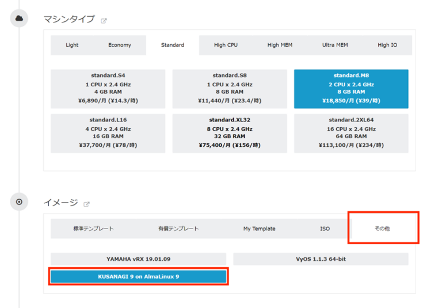The width and height of the screenshot is (442, 308).
Task: Choose the VyOS 1.1.3 64-bit image
Action: coord(321,259)
